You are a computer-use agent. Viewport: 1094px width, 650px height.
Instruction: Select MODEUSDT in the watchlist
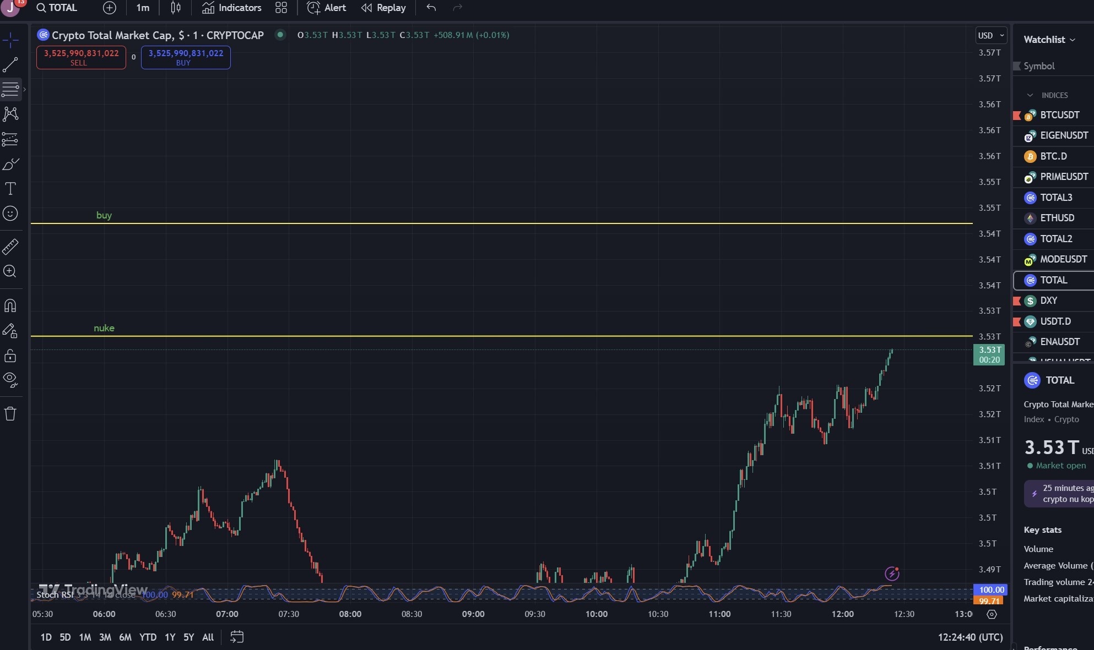click(x=1053, y=259)
